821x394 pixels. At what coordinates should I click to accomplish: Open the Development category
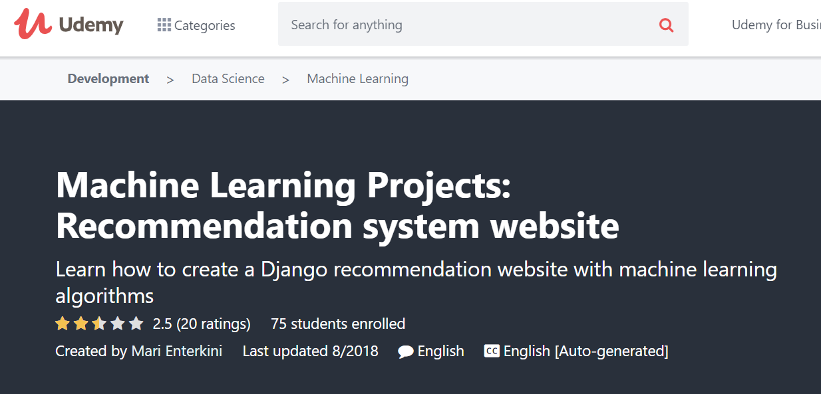[108, 78]
